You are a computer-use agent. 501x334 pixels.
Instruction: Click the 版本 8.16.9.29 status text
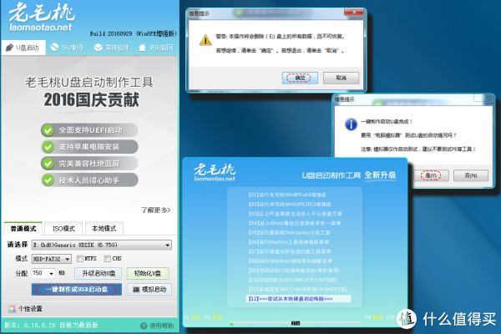click(51, 326)
